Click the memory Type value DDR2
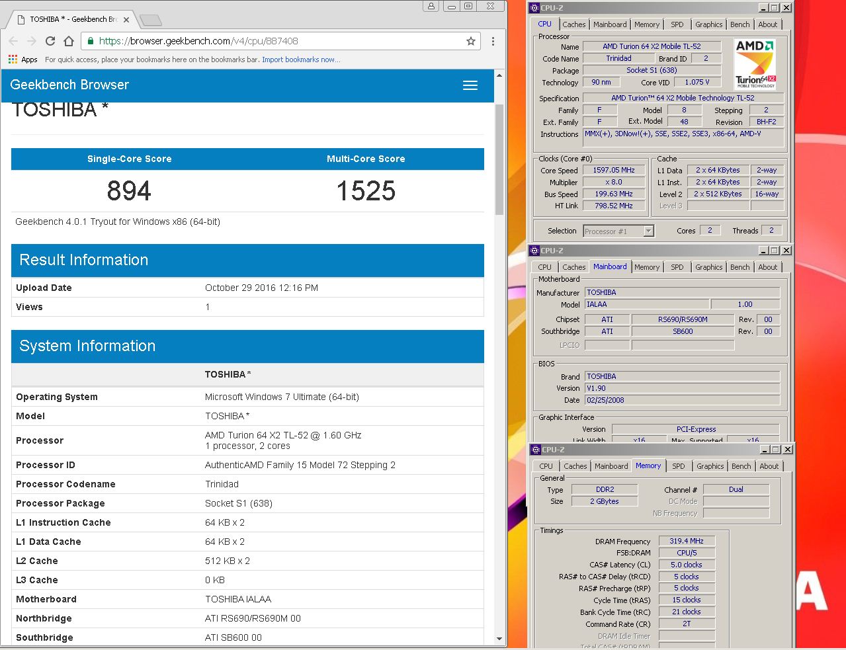The image size is (846, 650). (605, 489)
